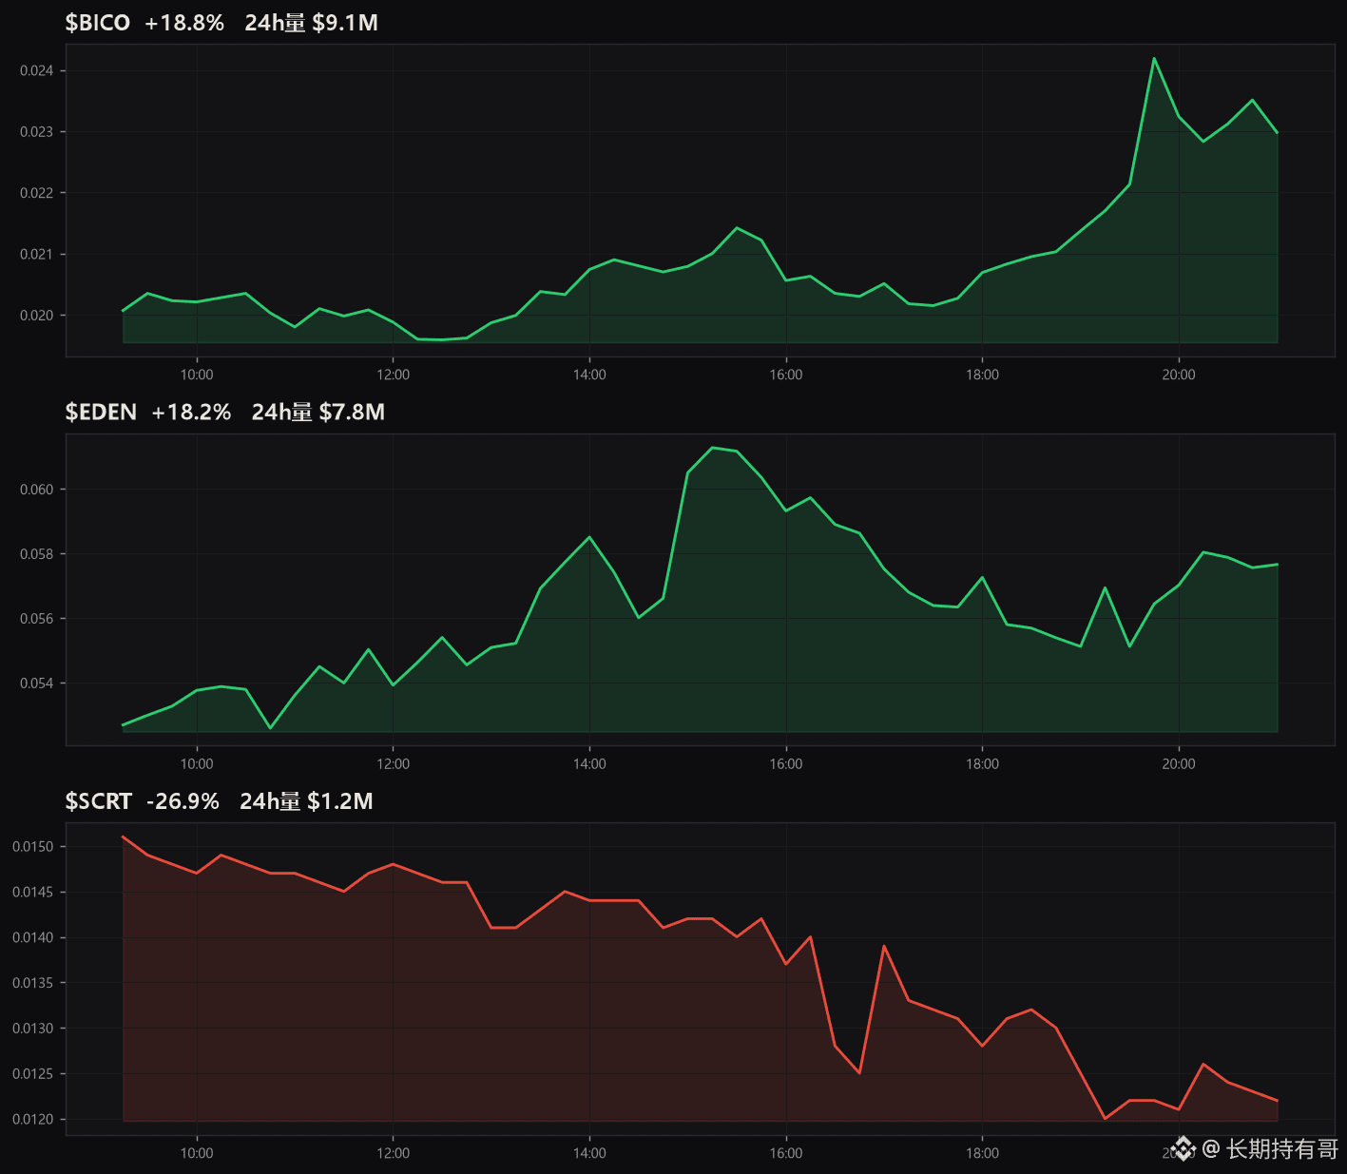1347x1174 pixels.
Task: Click the $EDEN ticker title
Action: click(x=101, y=412)
